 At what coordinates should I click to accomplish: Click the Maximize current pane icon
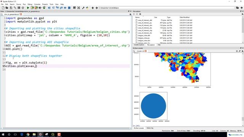tap(75, 8)
